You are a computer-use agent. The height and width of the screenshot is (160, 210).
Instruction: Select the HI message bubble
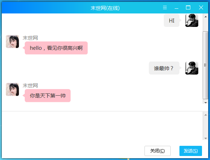pos(171,20)
